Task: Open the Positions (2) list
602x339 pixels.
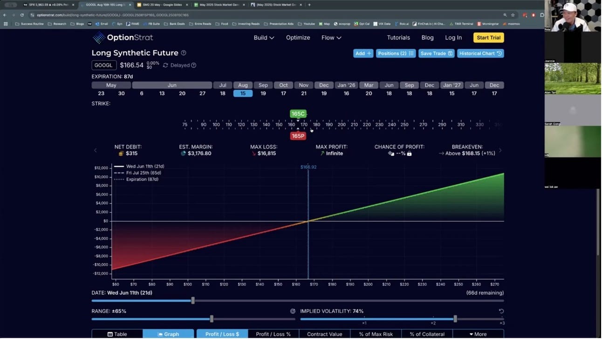Action: 396,53
